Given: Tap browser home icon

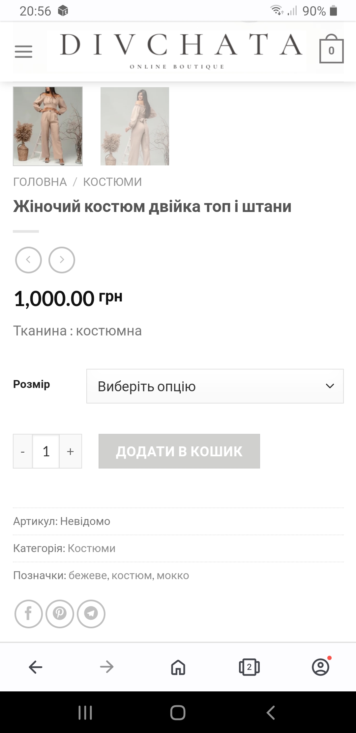Looking at the screenshot, I should point(178,667).
